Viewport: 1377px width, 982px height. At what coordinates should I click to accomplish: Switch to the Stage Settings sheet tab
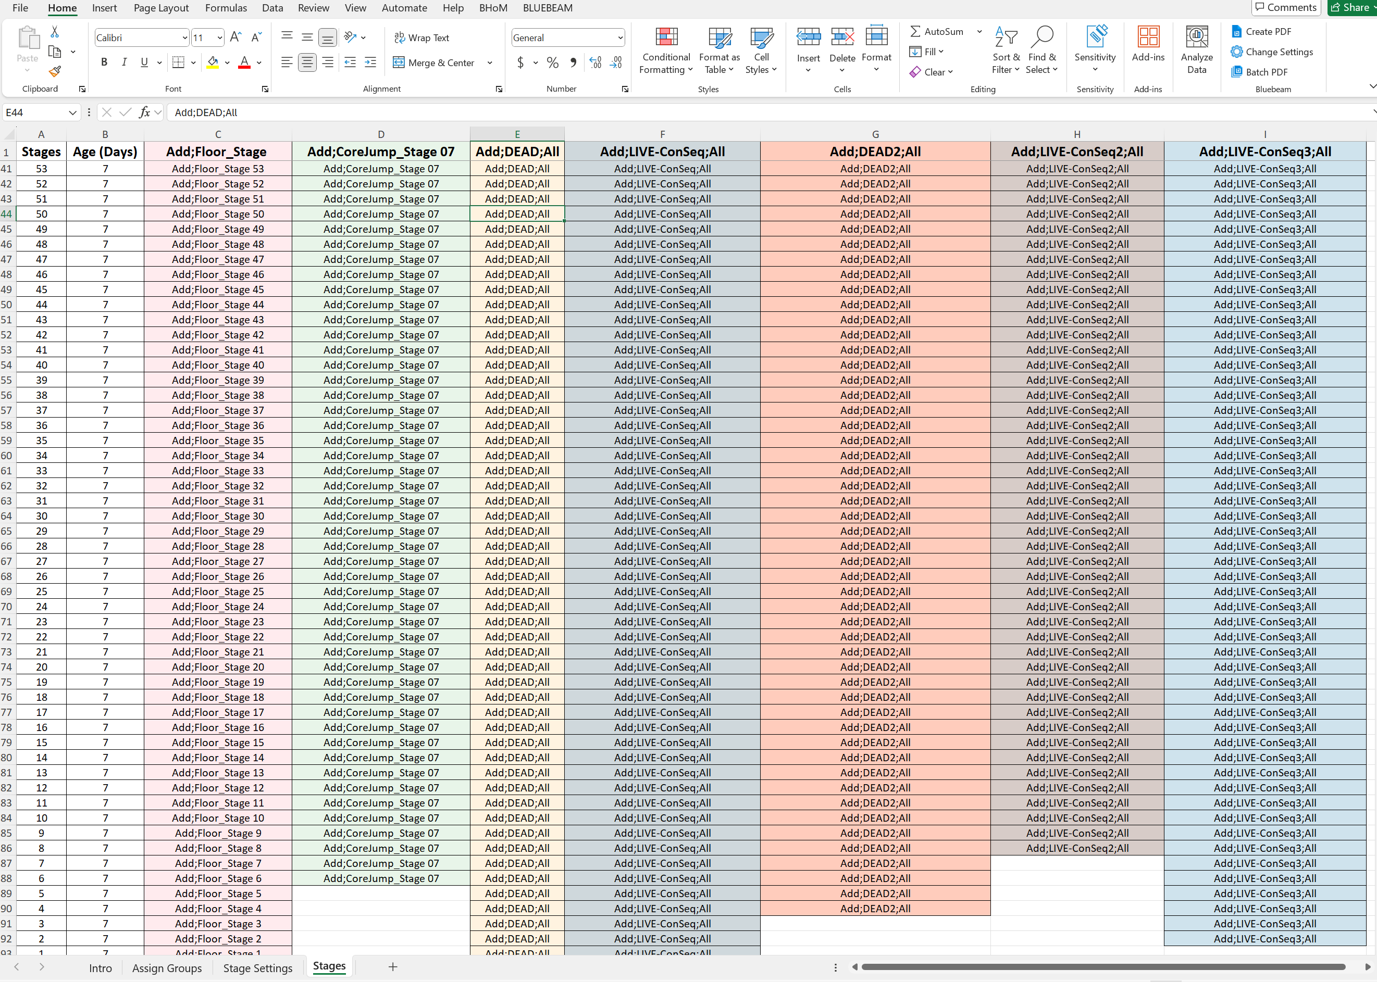click(x=257, y=967)
